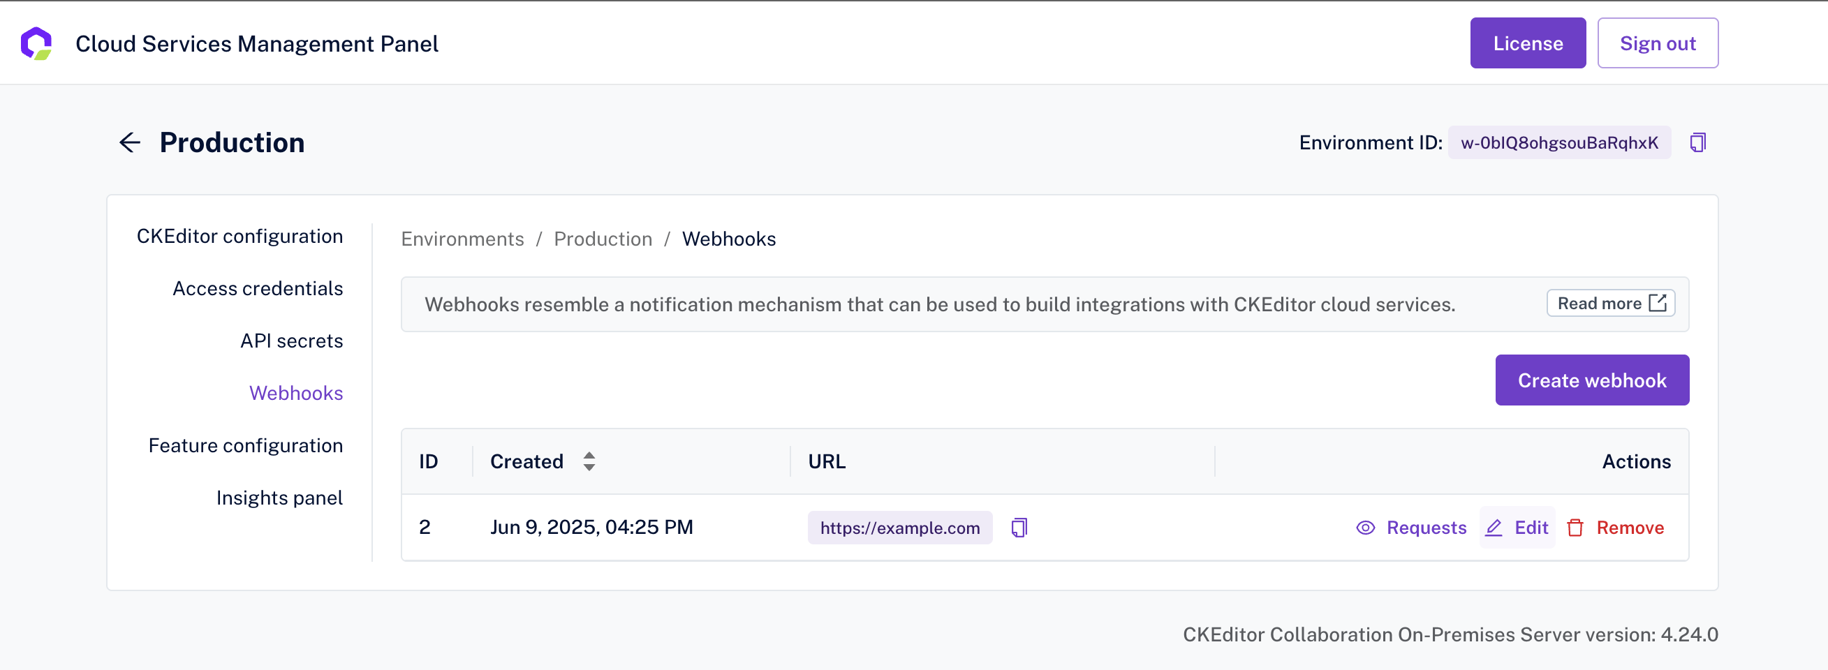Viewport: 1828px width, 670px height.
Task: Copy the webhook URL with the copy icon
Action: tap(1019, 528)
